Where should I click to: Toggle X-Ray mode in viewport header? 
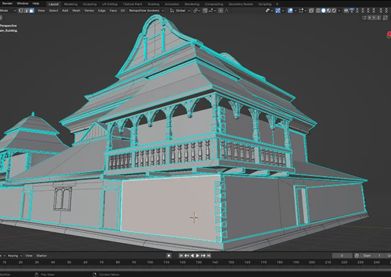[x=311, y=11]
